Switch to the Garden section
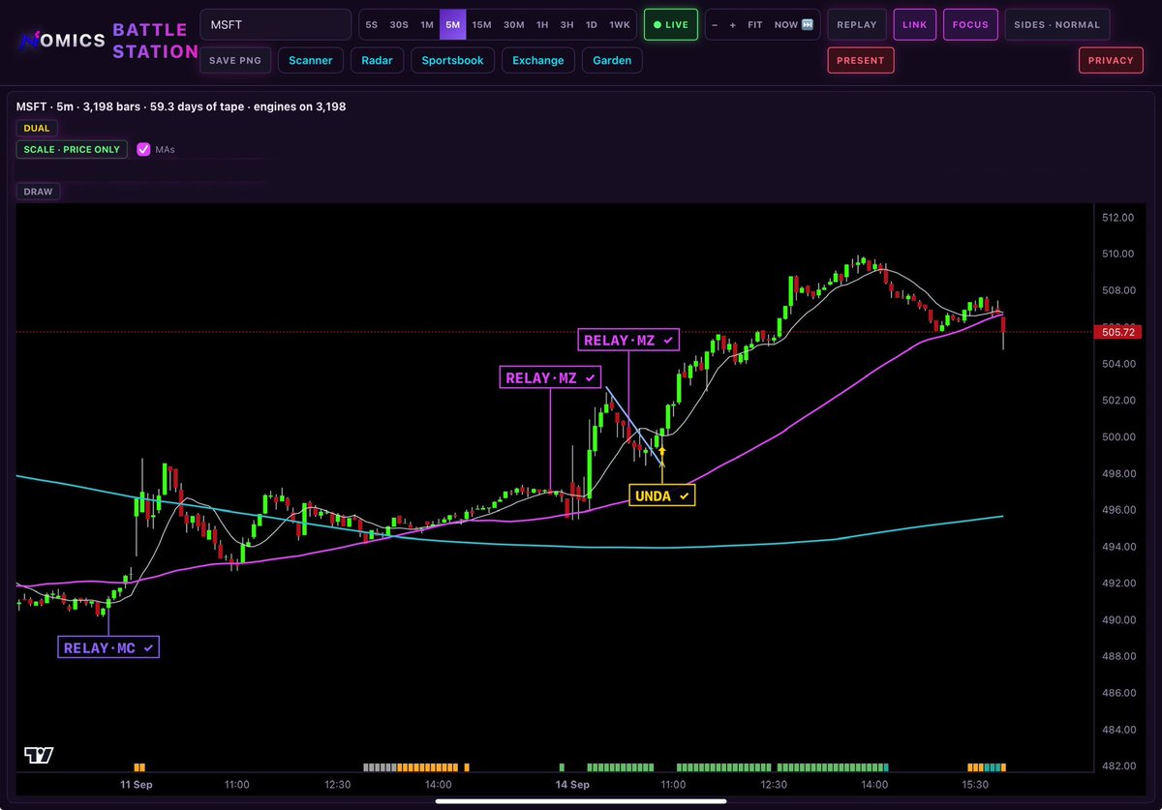This screenshot has height=810, width=1162. [x=613, y=60]
